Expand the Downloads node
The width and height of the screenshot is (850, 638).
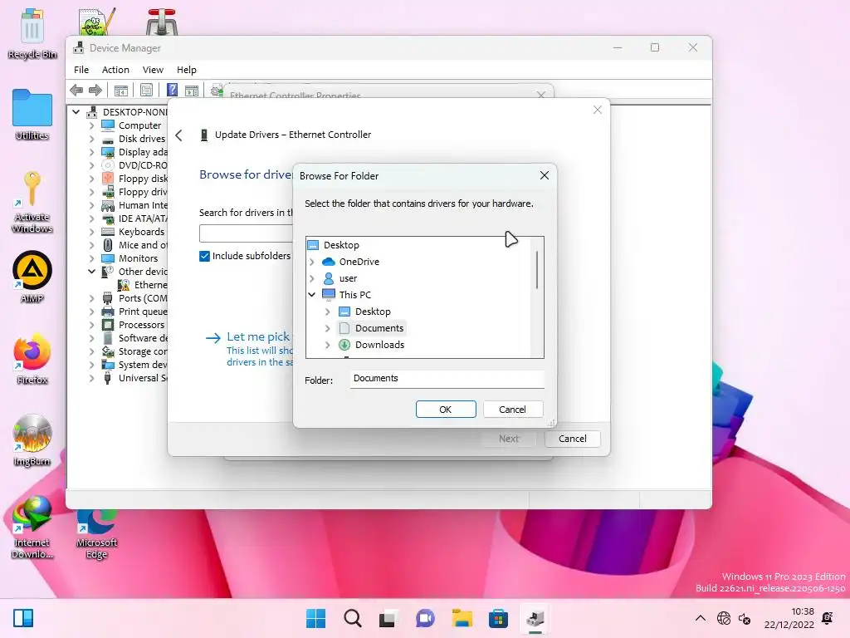tap(327, 345)
